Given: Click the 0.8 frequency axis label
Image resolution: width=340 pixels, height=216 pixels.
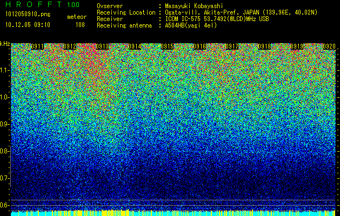Looking at the screenshot, I should 5,151.
